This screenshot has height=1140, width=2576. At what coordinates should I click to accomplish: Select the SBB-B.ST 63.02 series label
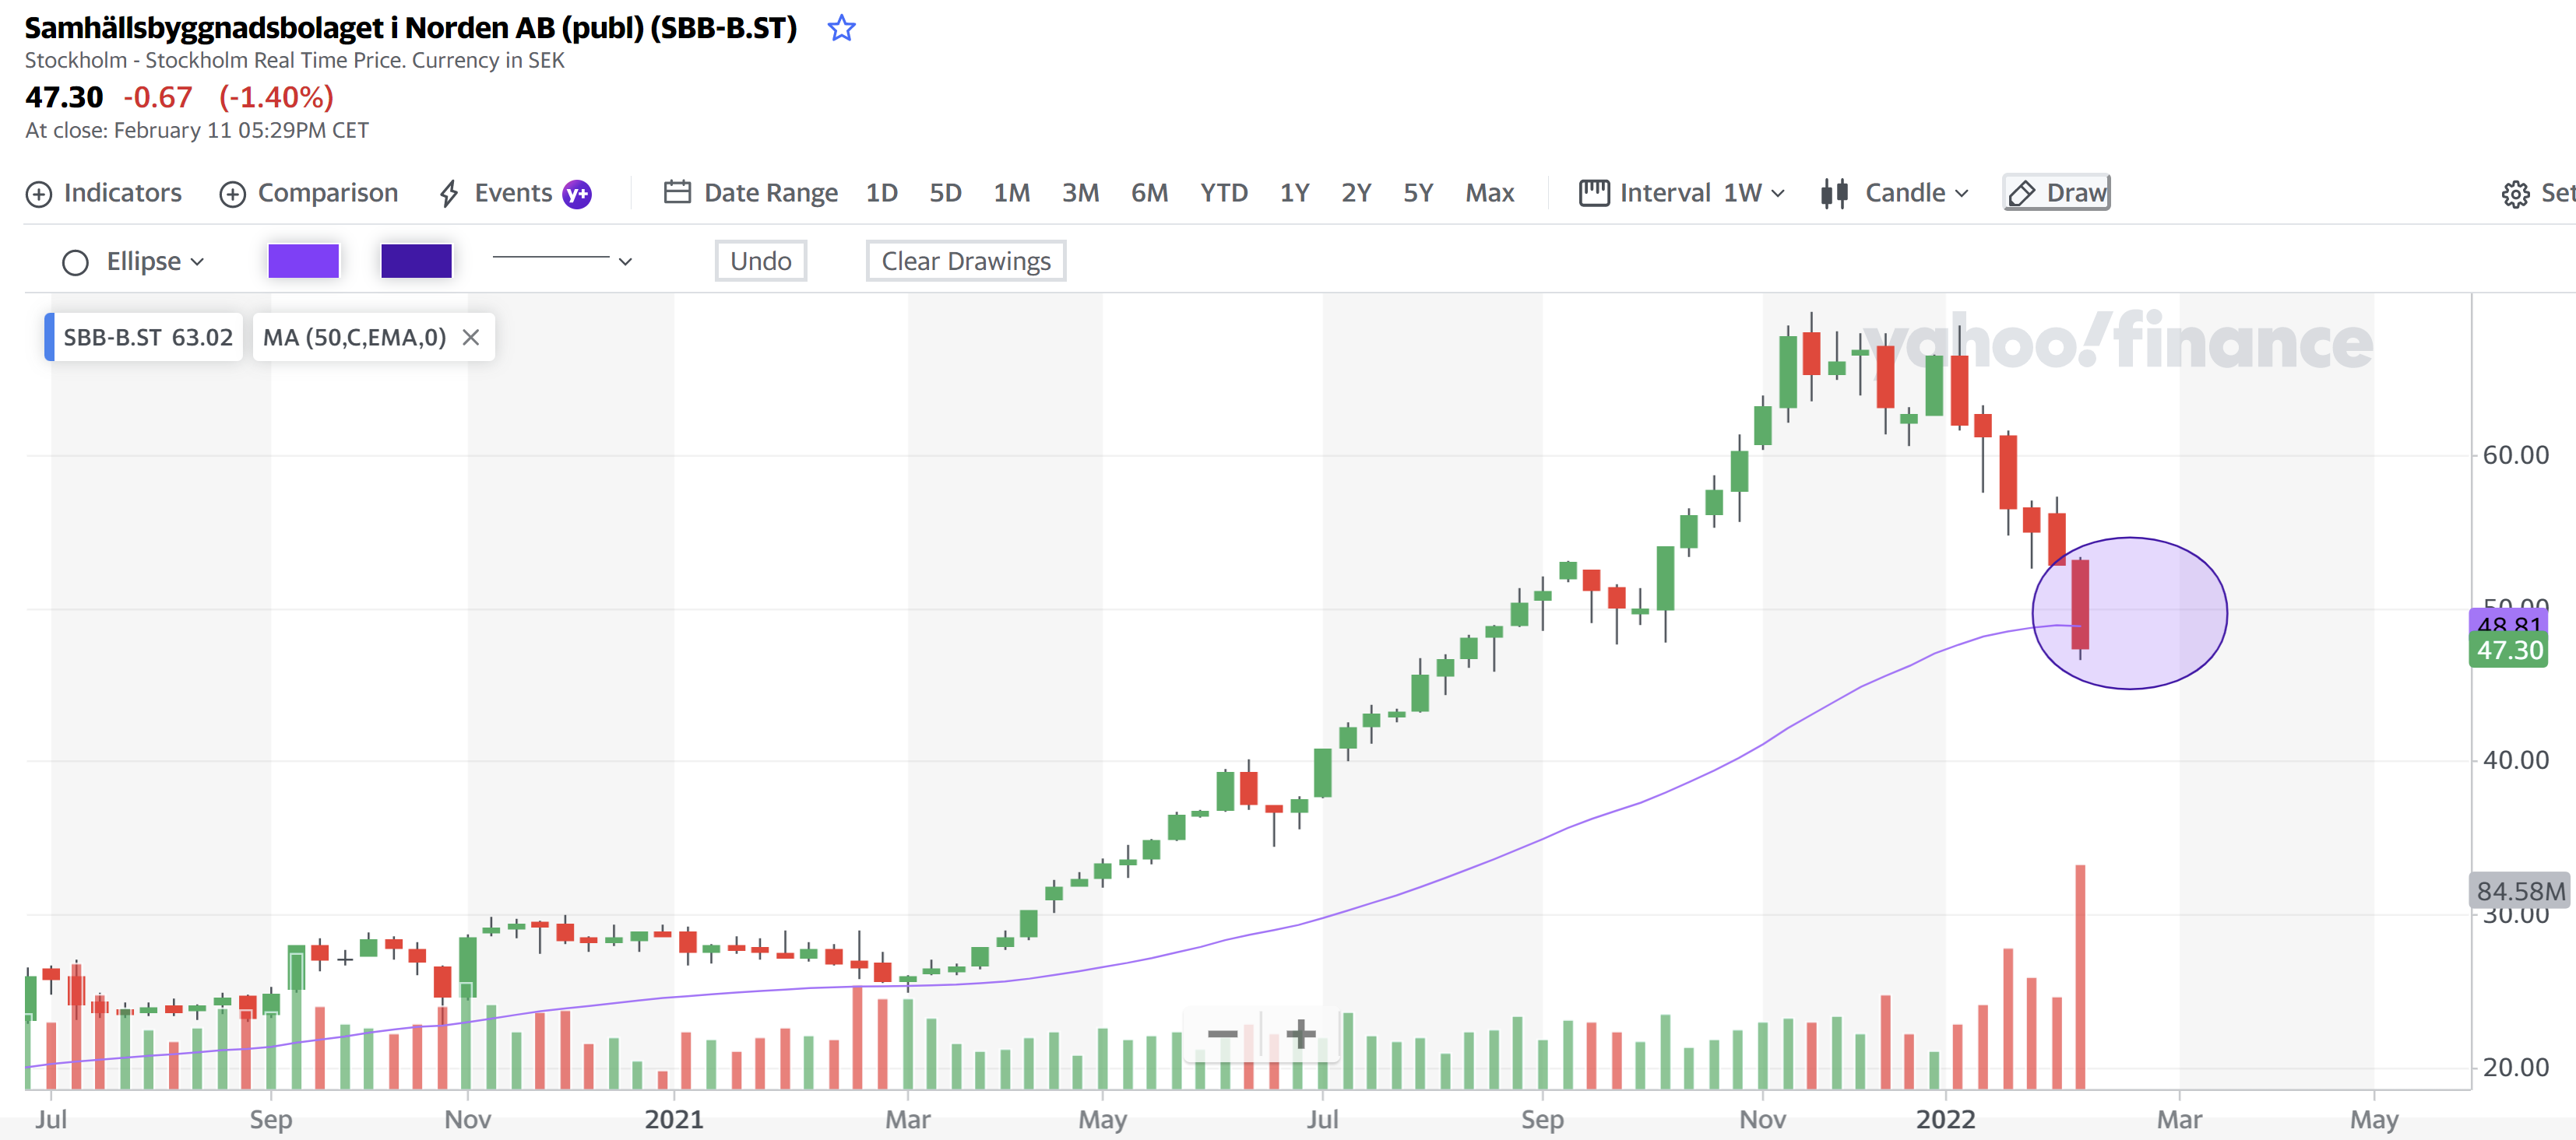pos(146,338)
